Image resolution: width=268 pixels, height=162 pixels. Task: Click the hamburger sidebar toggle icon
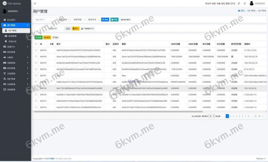pyautogui.click(x=35, y=3)
